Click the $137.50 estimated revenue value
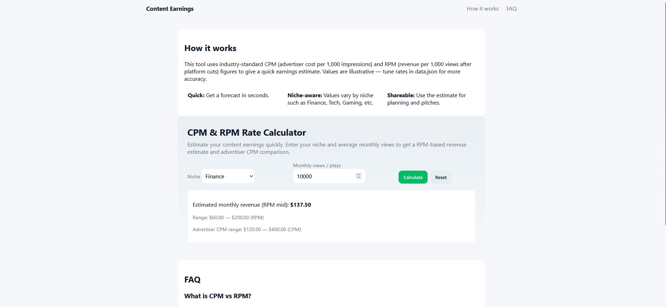The image size is (666, 307). [x=300, y=205]
